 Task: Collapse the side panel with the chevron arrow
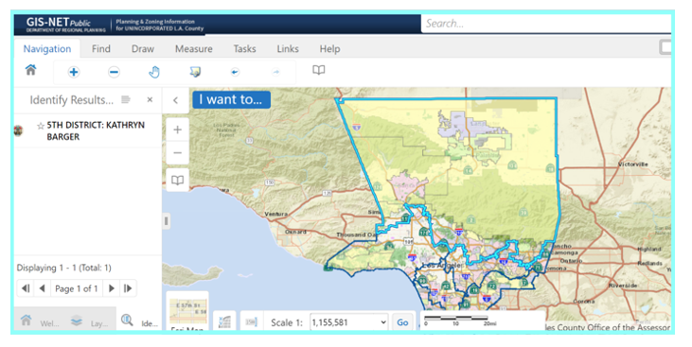point(175,100)
